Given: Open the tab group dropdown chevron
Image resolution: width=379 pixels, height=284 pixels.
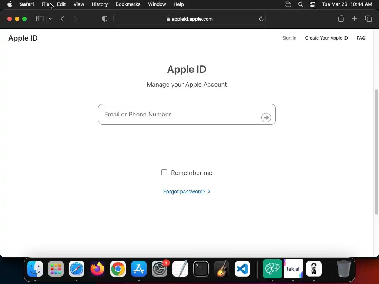Looking at the screenshot, I should (x=50, y=19).
